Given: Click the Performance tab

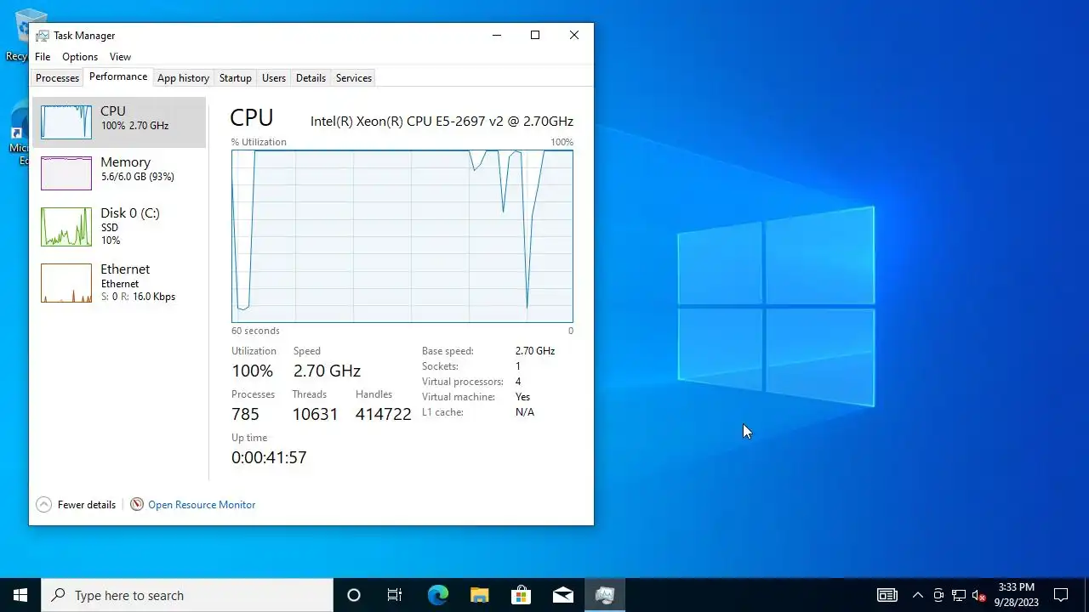Looking at the screenshot, I should (x=118, y=76).
